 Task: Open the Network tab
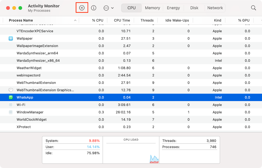215,8
